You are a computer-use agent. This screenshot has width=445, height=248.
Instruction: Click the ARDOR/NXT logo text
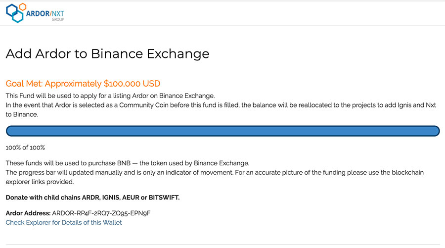click(x=45, y=13)
